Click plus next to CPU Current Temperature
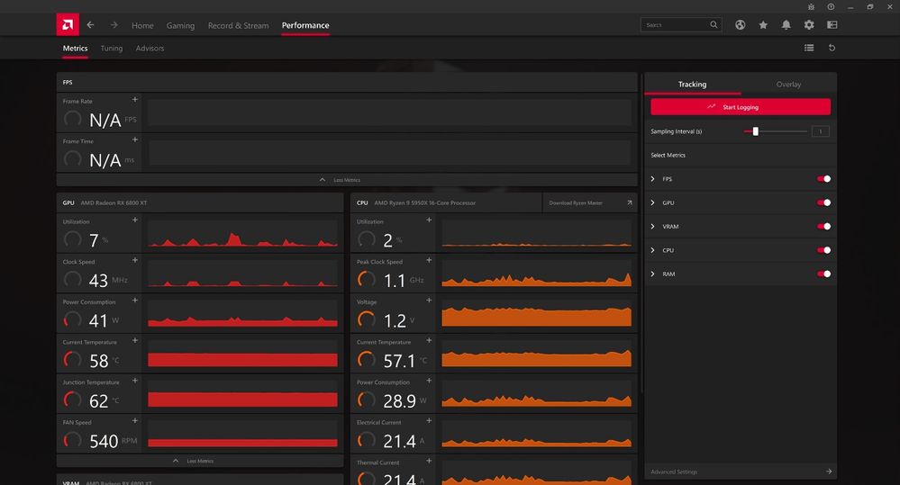The image size is (900, 485). (429, 340)
